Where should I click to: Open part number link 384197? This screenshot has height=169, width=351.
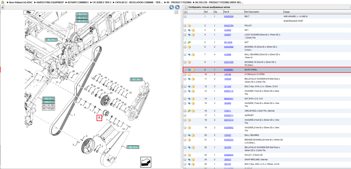(x=228, y=164)
